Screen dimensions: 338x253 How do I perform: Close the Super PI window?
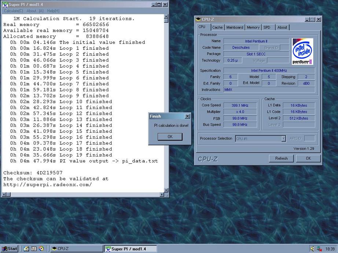165,4
